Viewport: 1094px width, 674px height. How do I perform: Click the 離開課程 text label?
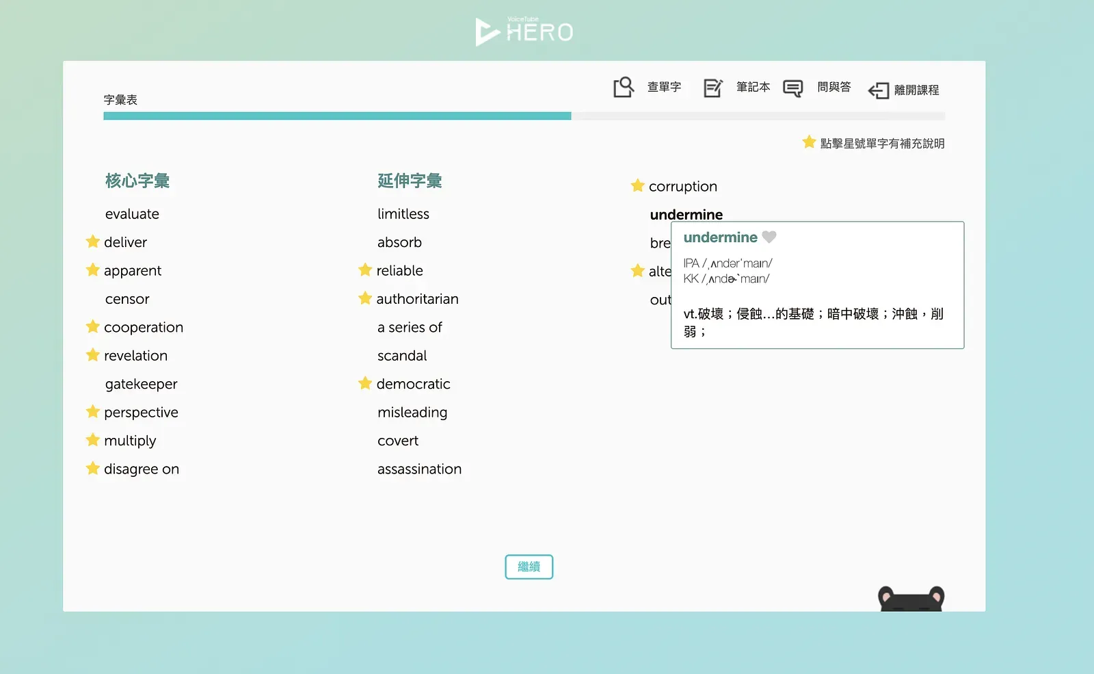click(916, 90)
